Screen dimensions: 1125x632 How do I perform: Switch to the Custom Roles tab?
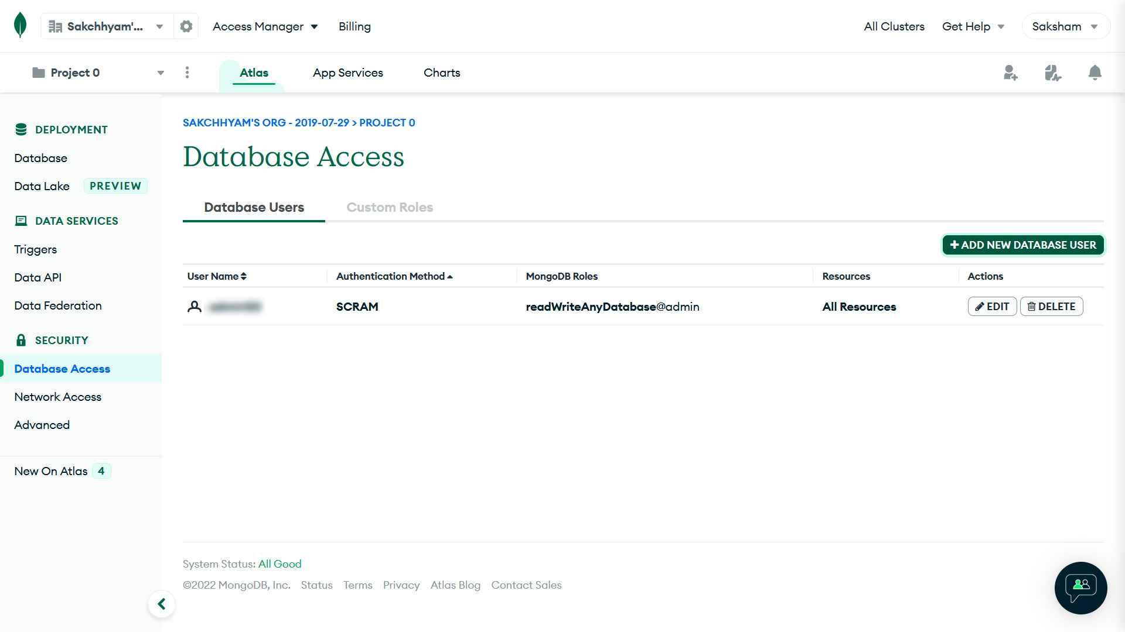coord(390,207)
